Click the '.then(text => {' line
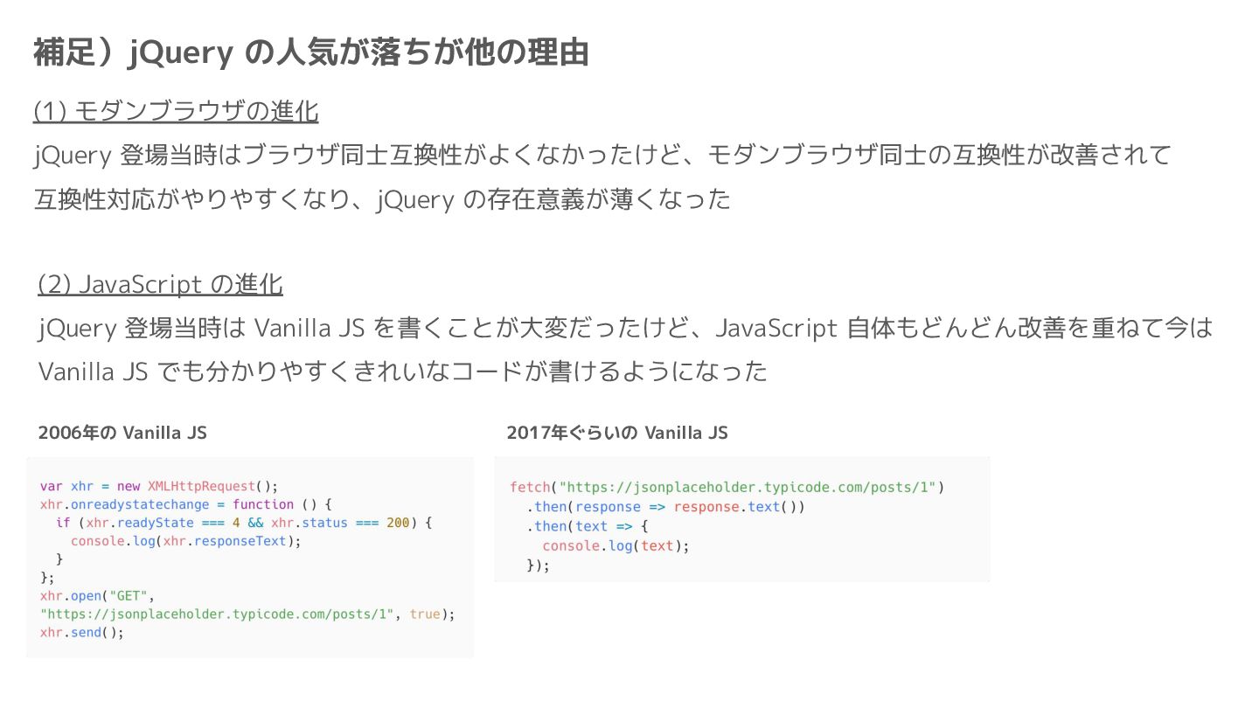 587,526
